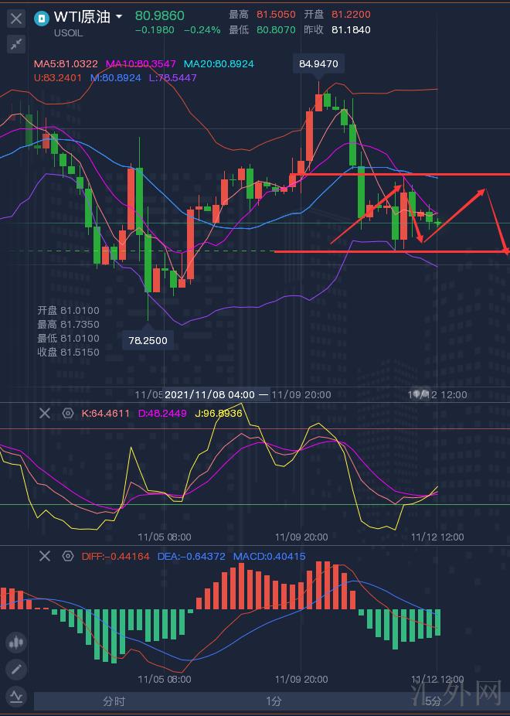Viewport: 510px width, 716px height.
Task: Click the round WTI crude oil logo
Action: [42, 18]
